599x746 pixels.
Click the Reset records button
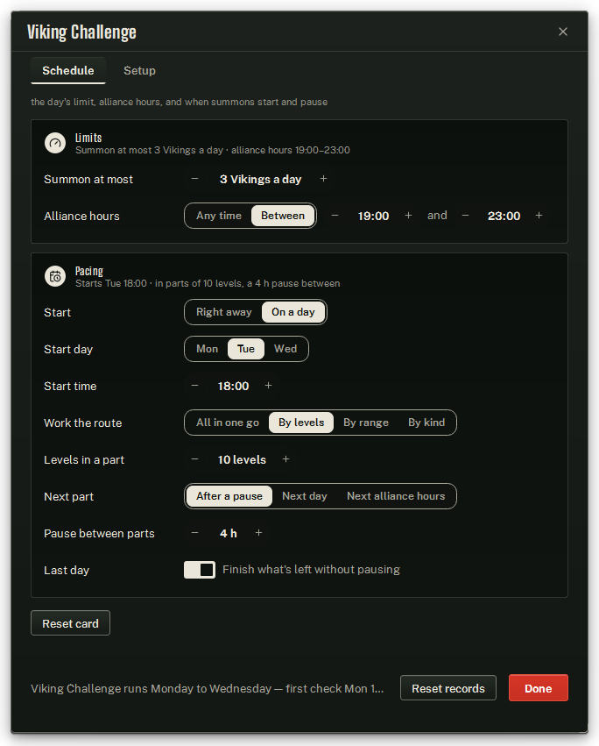click(448, 688)
